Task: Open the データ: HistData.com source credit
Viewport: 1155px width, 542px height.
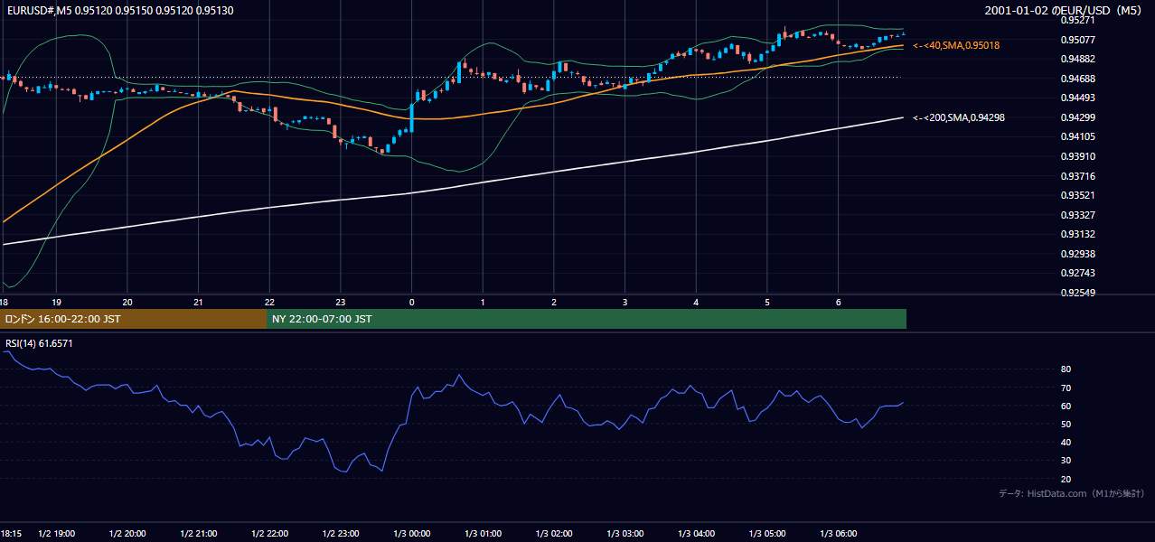Action: [x=1072, y=493]
